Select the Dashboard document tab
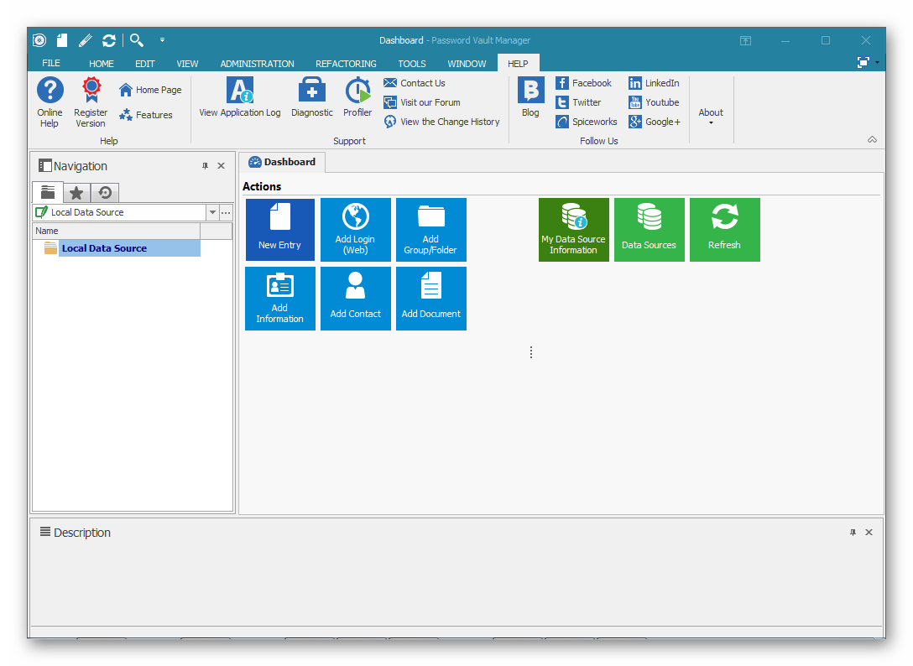Screen dimensions: 913x666 283,163
